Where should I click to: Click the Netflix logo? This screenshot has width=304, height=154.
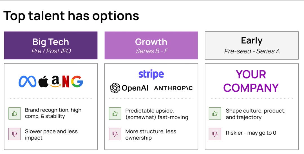click(x=65, y=81)
